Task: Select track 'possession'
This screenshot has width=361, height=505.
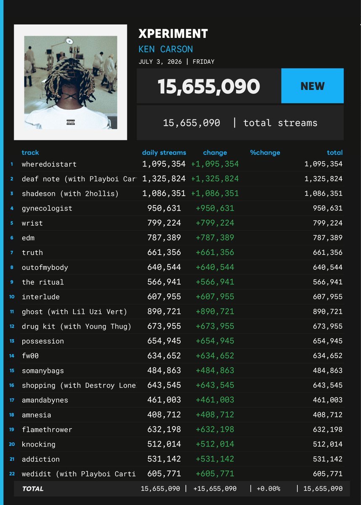Action: coord(43,341)
